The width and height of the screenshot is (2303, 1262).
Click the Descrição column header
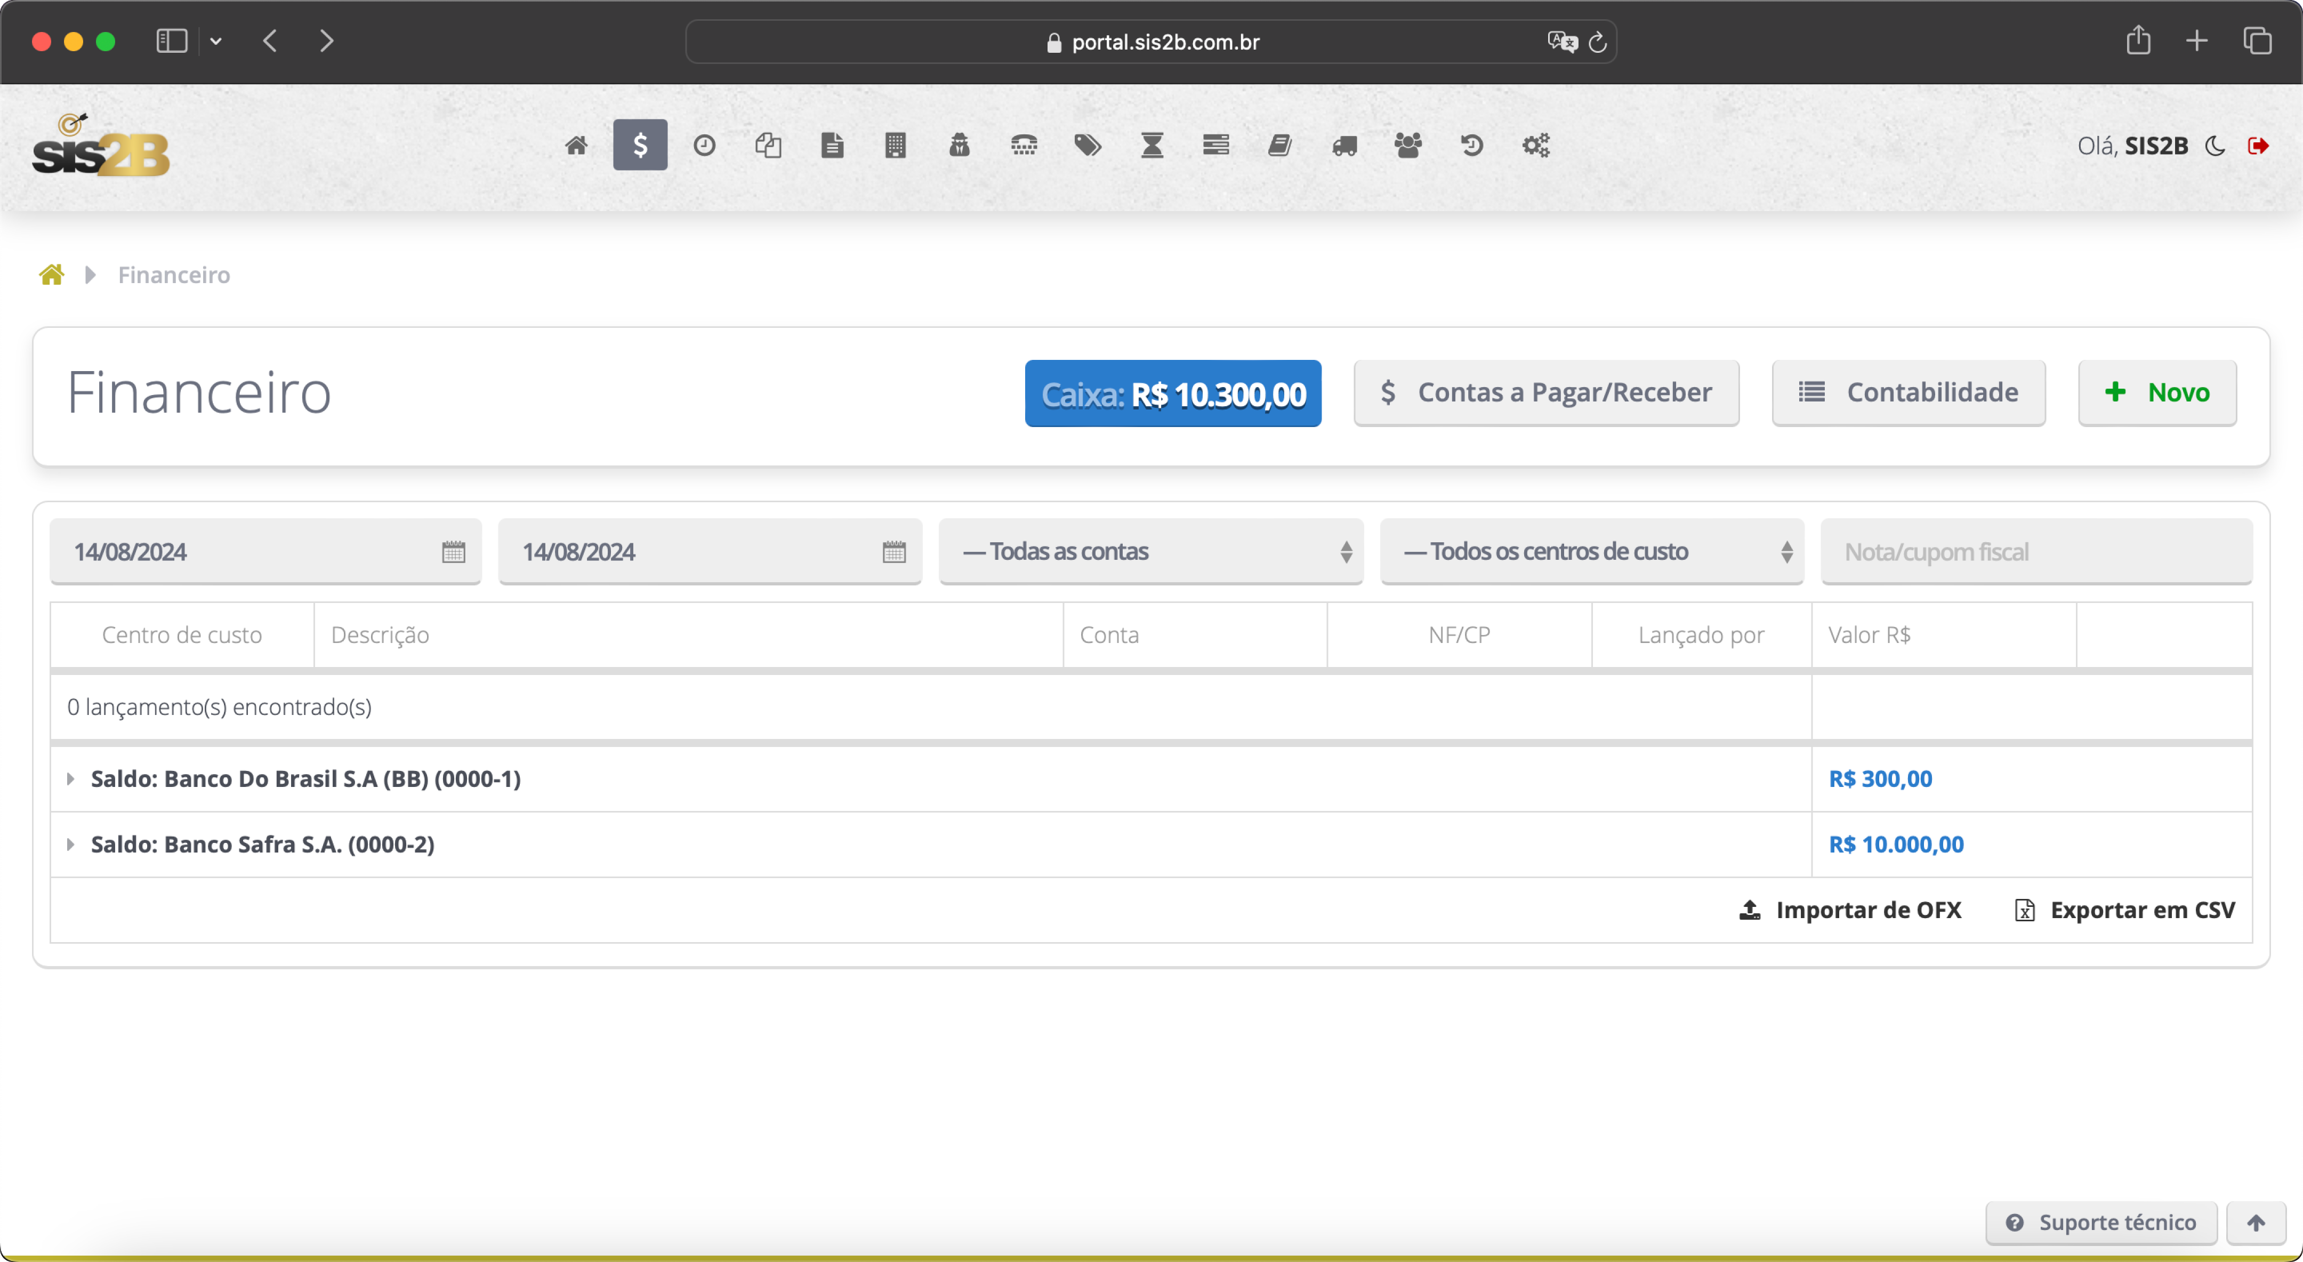688,635
